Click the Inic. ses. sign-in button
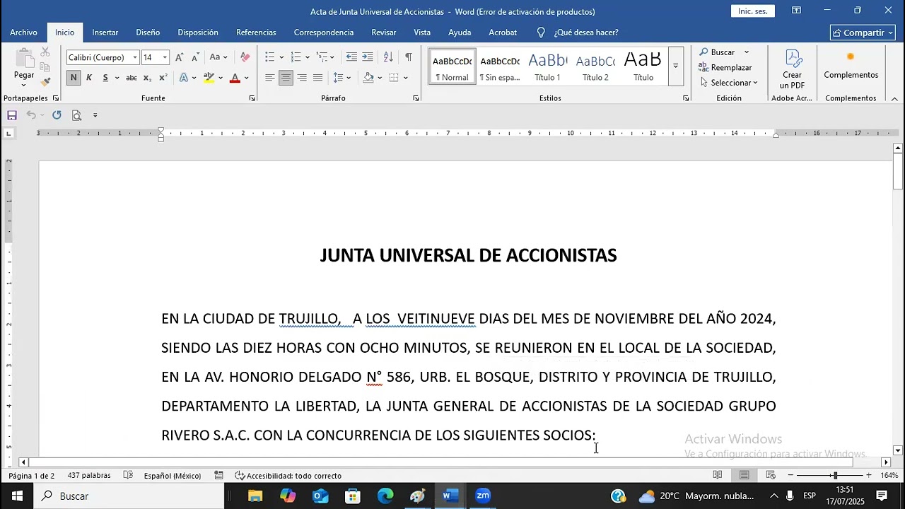The width and height of the screenshot is (905, 509). point(752,11)
